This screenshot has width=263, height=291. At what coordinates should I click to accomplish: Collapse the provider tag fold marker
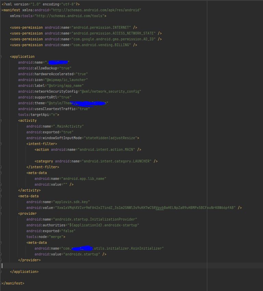tap(1, 214)
